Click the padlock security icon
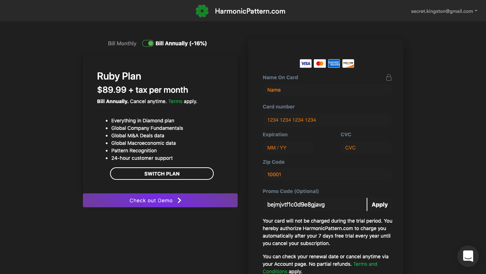This screenshot has width=486, height=274. click(389, 77)
